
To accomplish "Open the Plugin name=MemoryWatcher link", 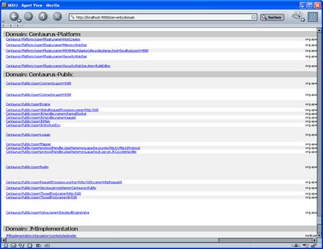I will pos(46,45).
